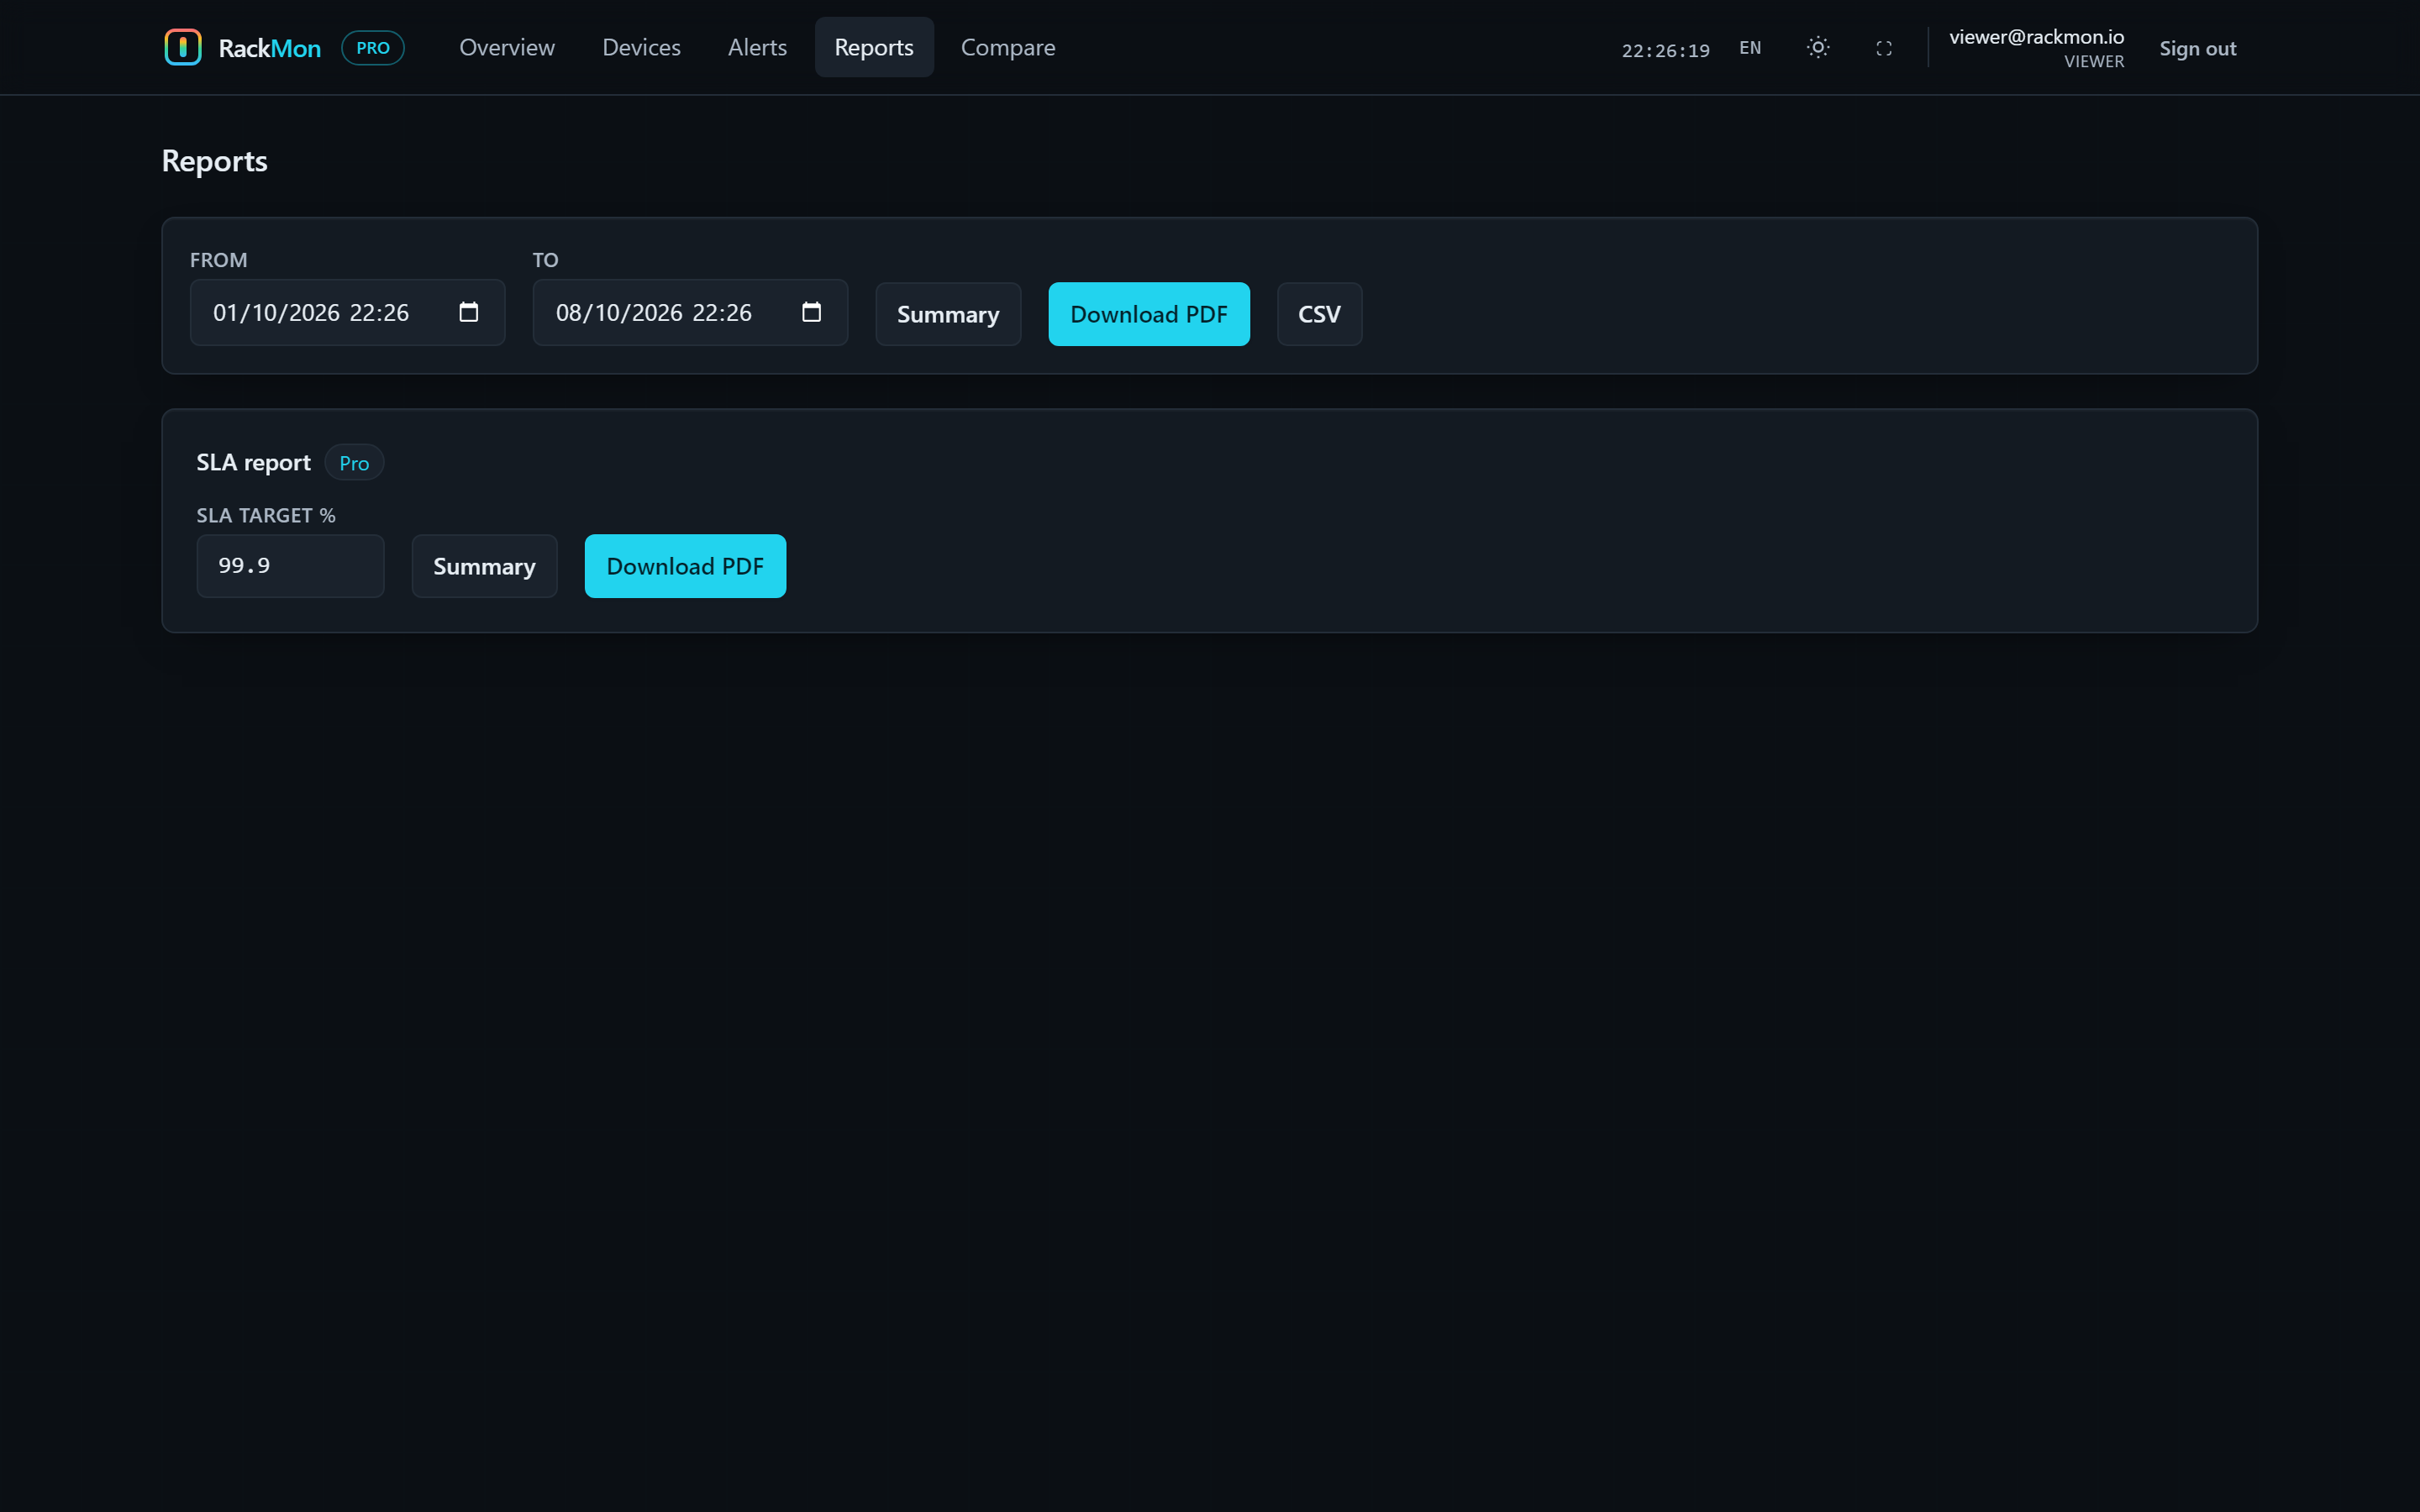This screenshot has height=1512, width=2420.
Task: Focus the FROM date-time field
Action: coord(347,312)
